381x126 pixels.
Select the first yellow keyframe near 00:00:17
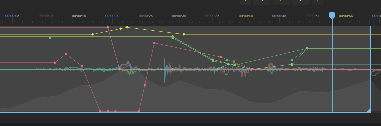[92, 34]
